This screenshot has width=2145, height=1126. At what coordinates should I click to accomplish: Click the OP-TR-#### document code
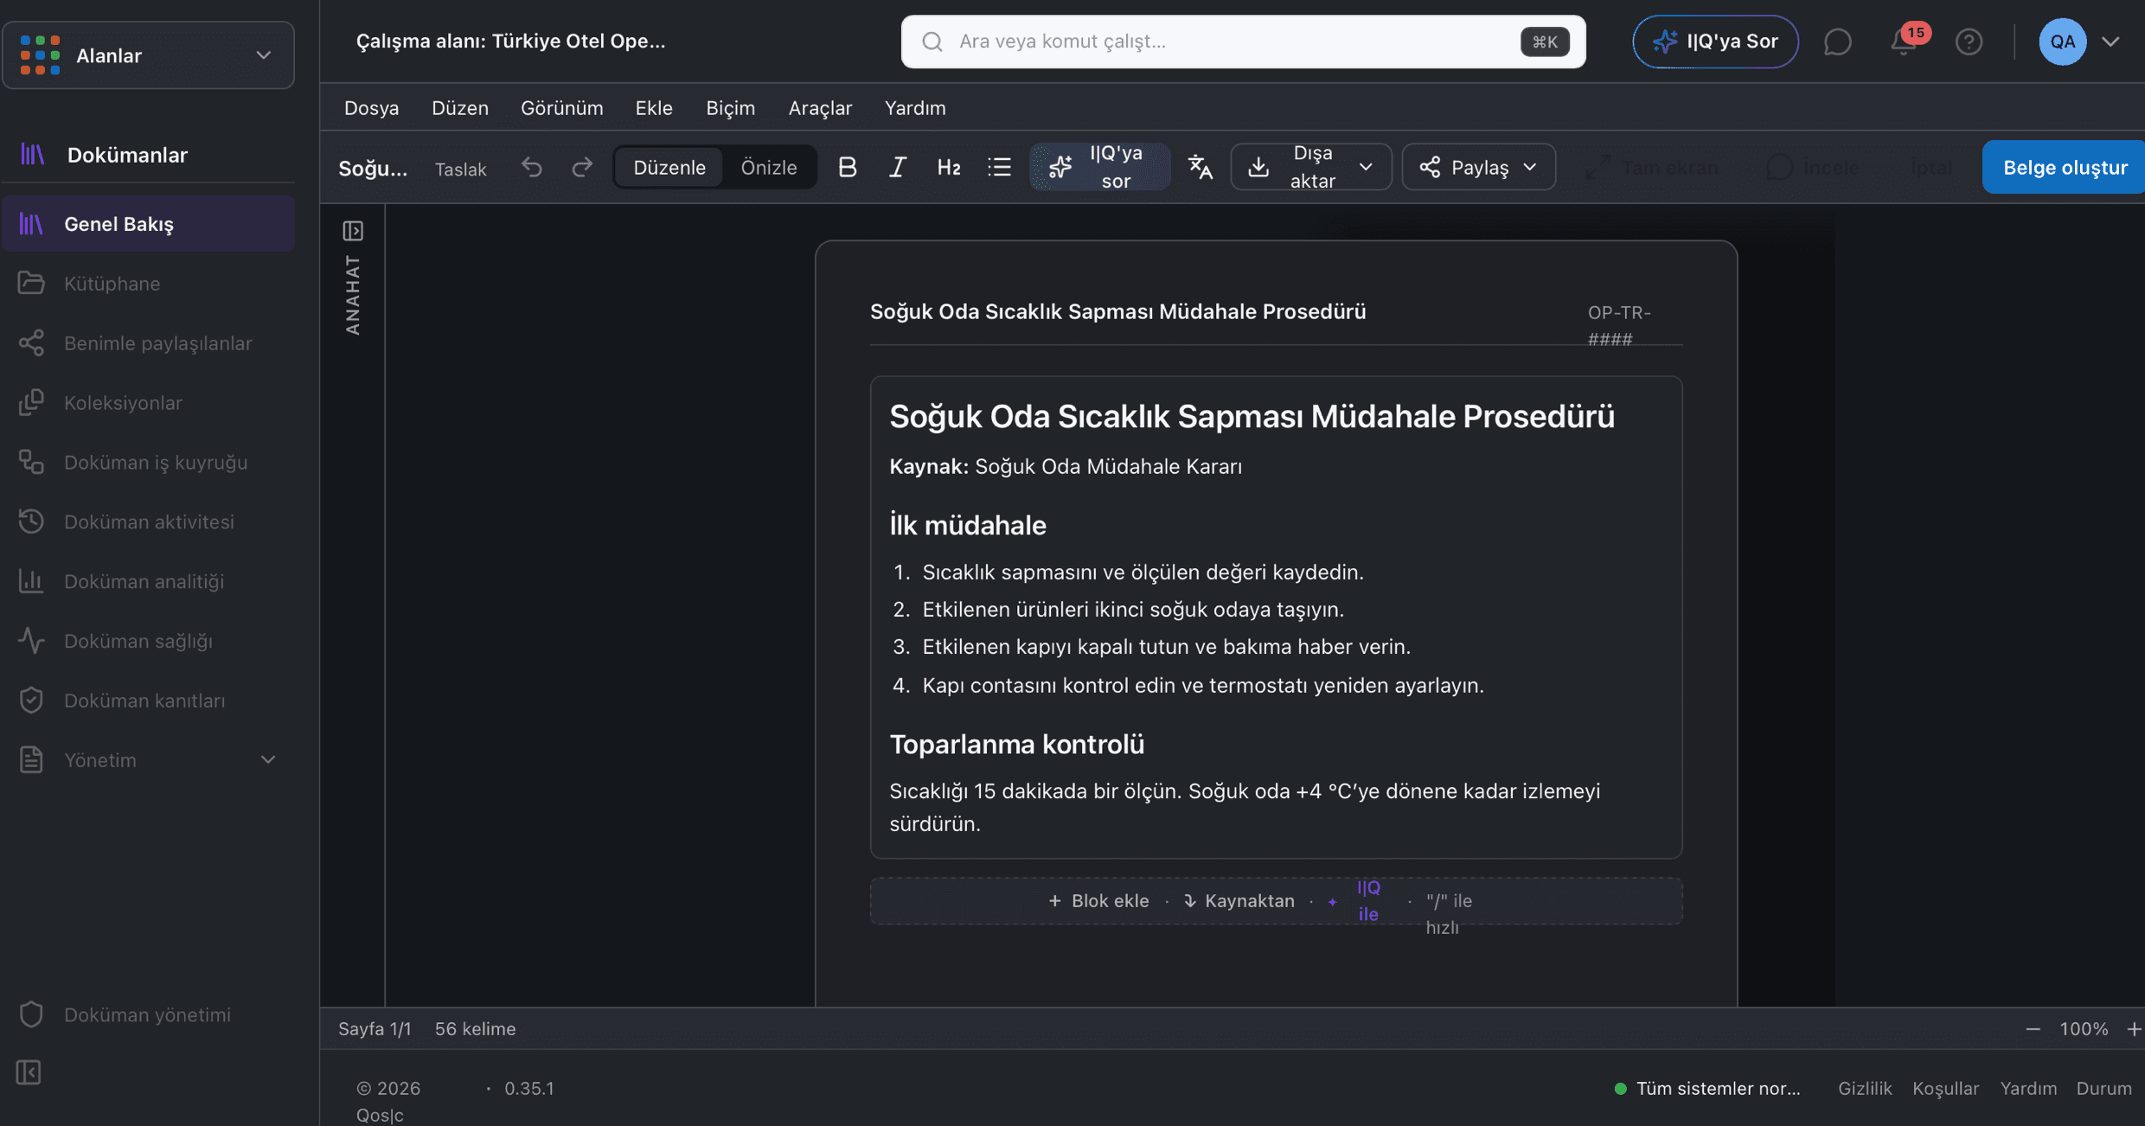click(x=1618, y=325)
